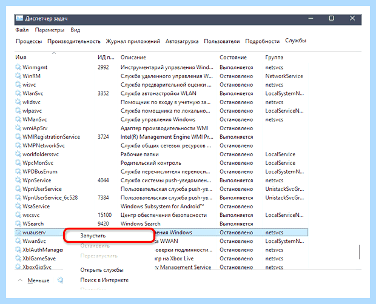This screenshot has height=304, width=376.
Task: Collapse Task Manager with the Меньше chevron
Action: 20,280
